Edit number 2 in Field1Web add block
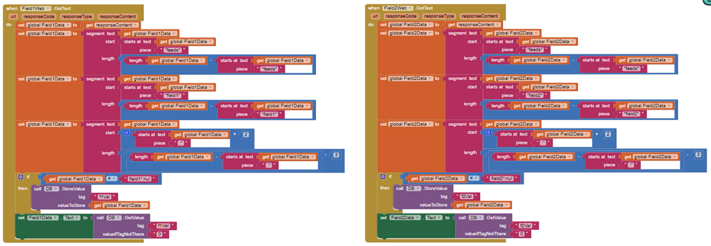This screenshot has width=711, height=246. click(x=246, y=135)
